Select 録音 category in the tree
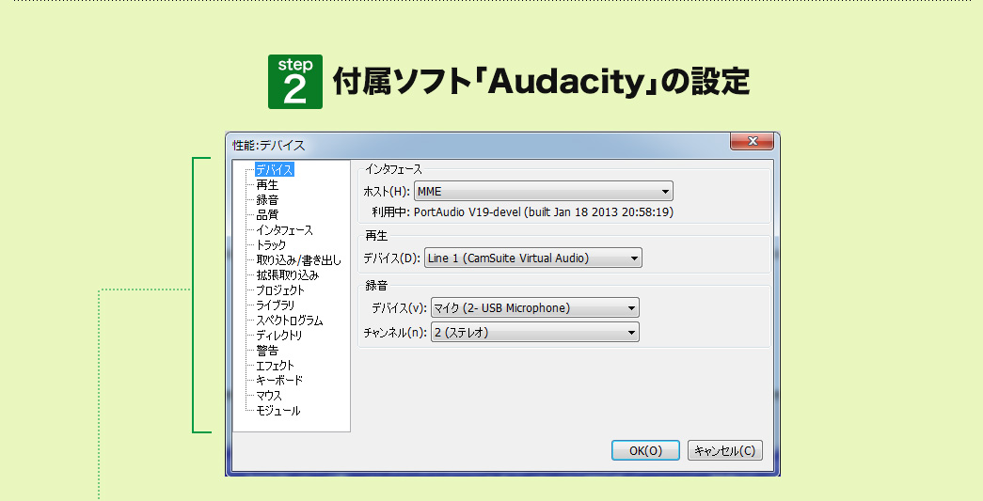Viewport: 983px width, 501px height. [267, 200]
